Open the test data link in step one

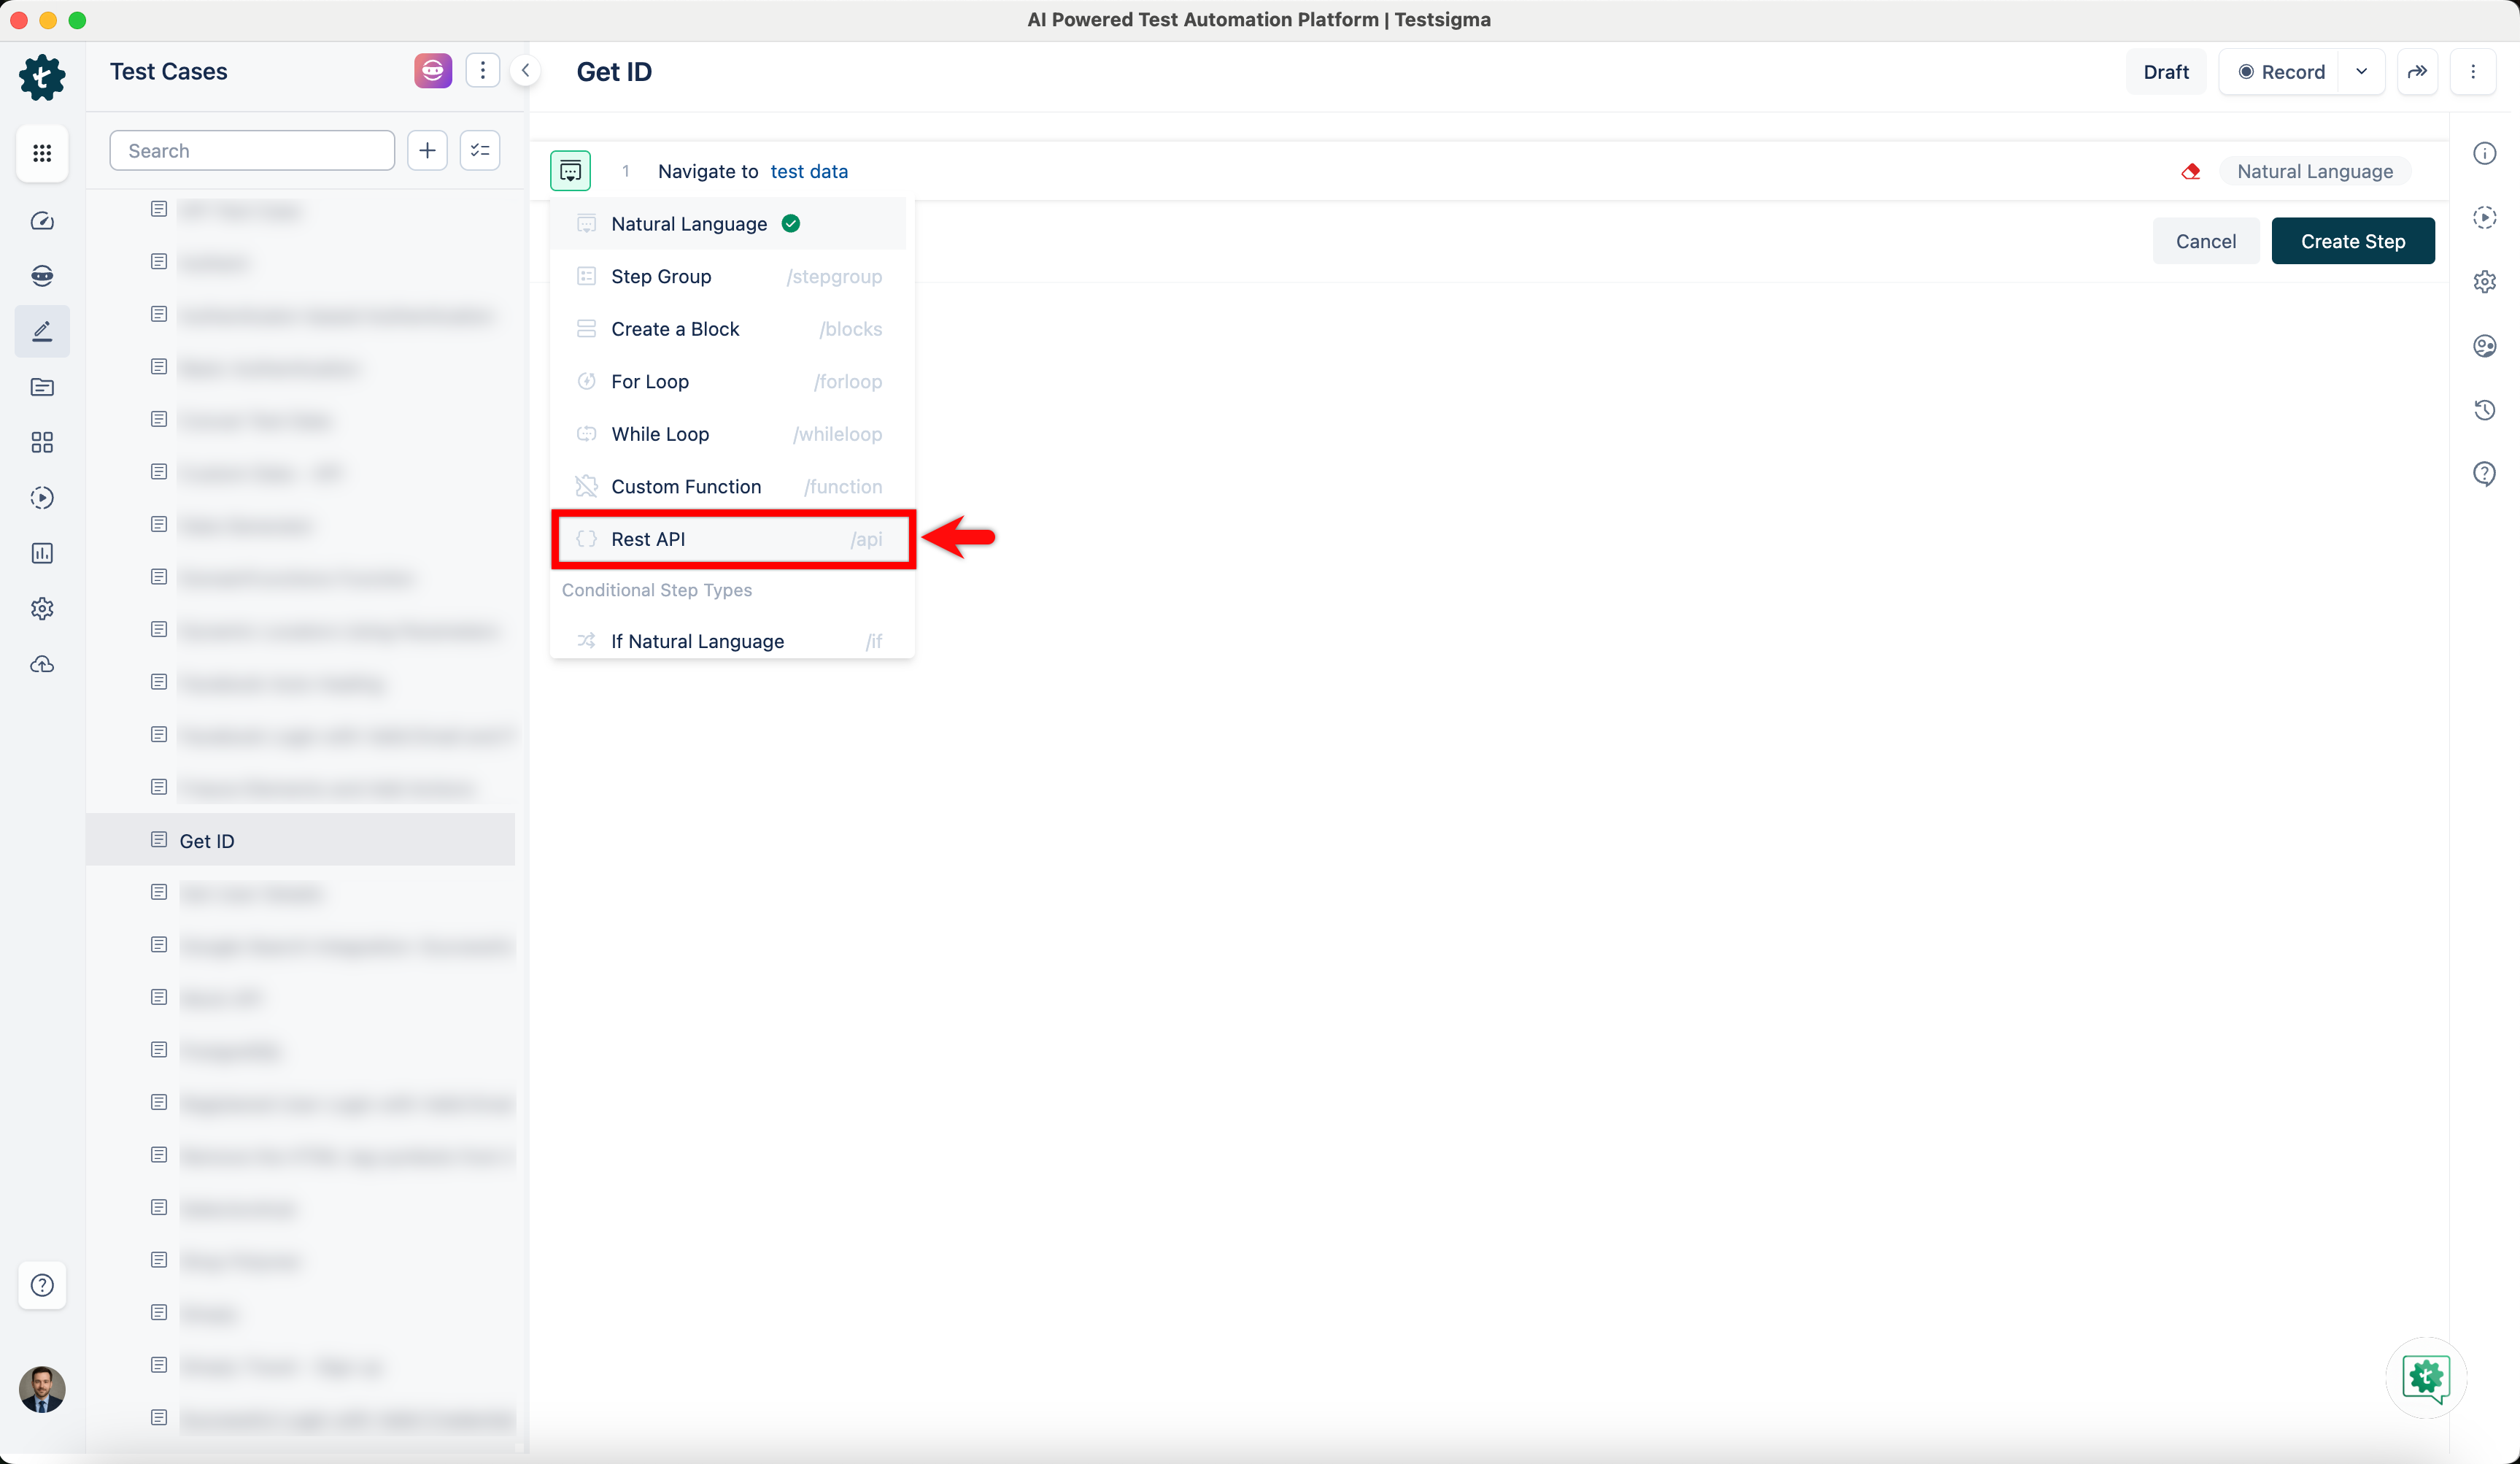809,171
